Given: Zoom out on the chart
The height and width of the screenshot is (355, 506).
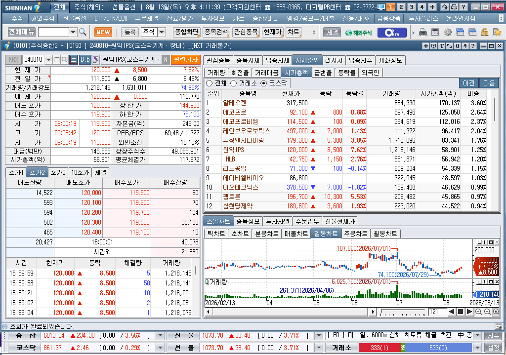Looking at the screenshot, I should (487, 312).
